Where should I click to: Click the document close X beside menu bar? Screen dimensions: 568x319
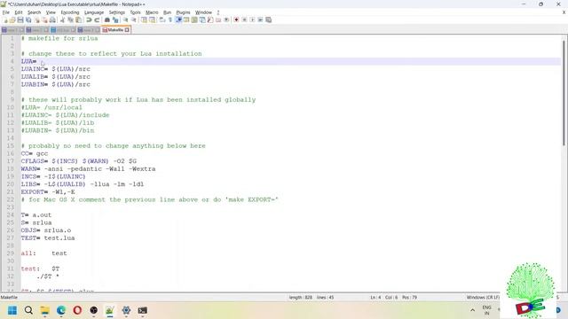(564, 12)
